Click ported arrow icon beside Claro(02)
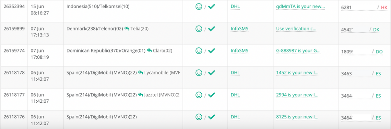This screenshot has height=129, width=391. 149,51
